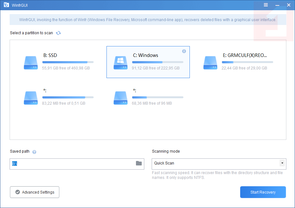The width and height of the screenshot is (295, 208).
Task: Click the 'B: SSD' label
Action: point(50,55)
